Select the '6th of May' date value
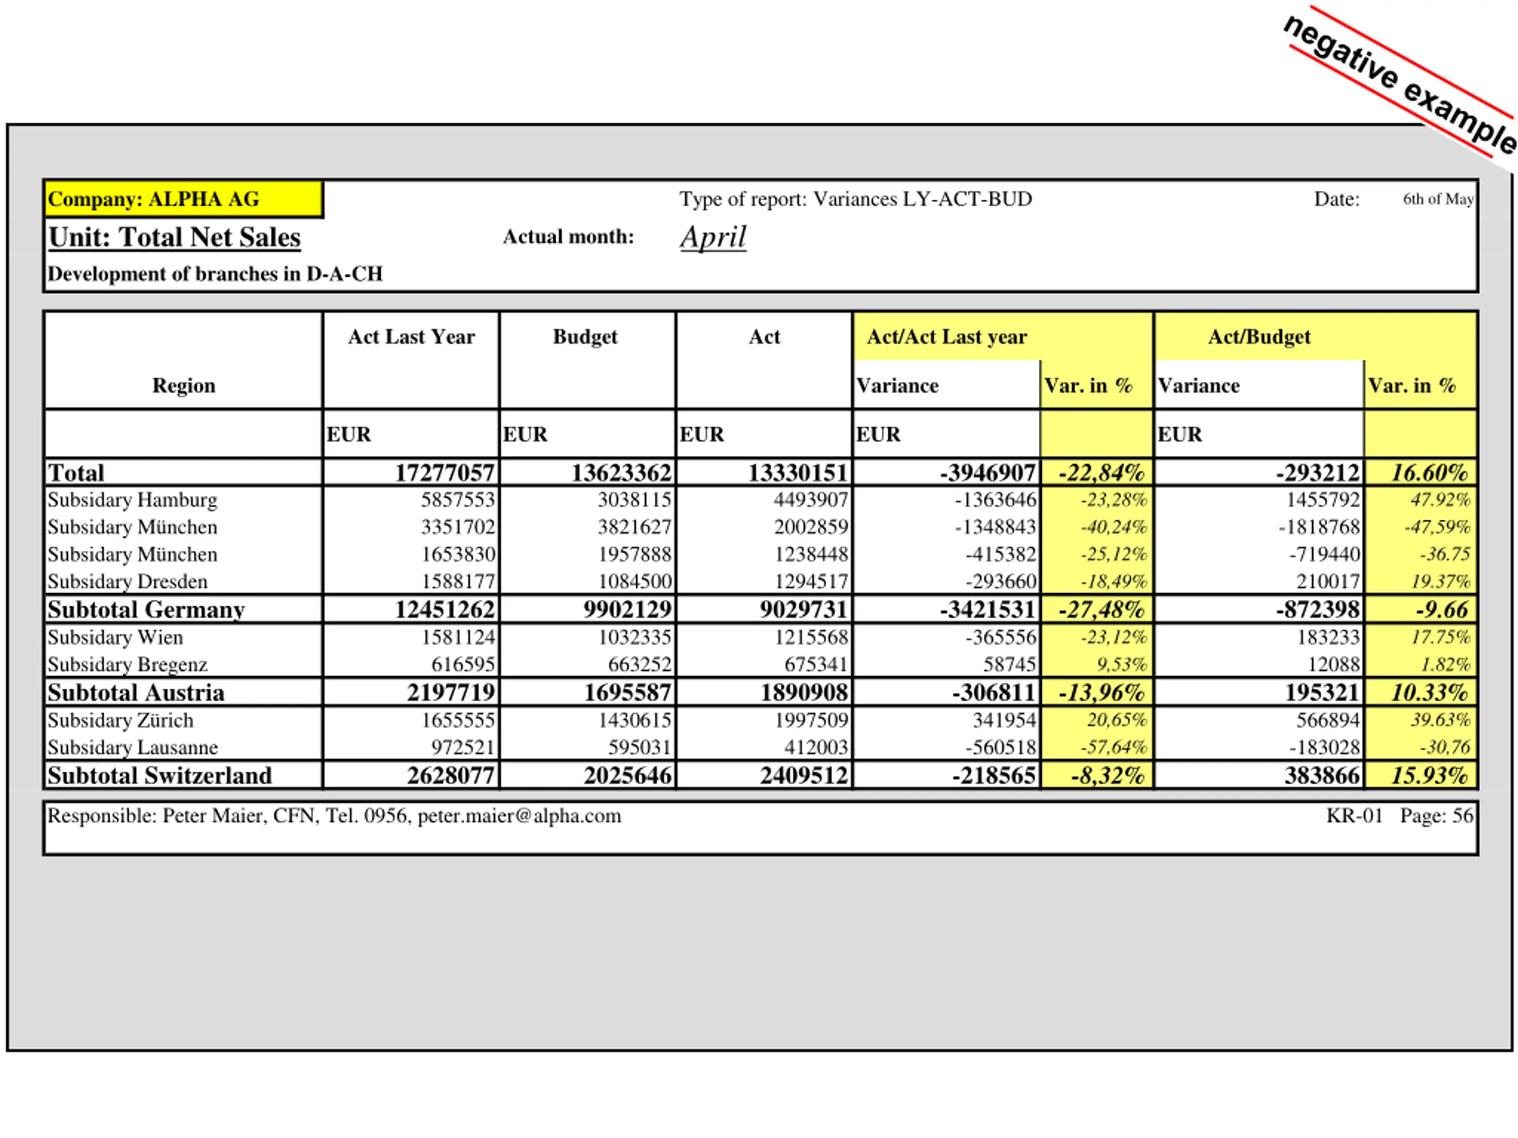This screenshot has width=1518, height=1138. pyautogui.click(x=1438, y=199)
